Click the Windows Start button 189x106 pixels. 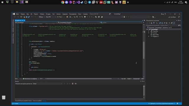coord(2,2)
